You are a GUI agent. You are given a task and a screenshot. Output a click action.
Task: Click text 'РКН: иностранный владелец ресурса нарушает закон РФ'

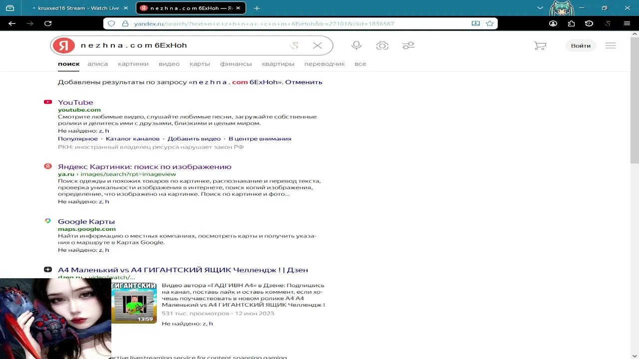click(151, 147)
